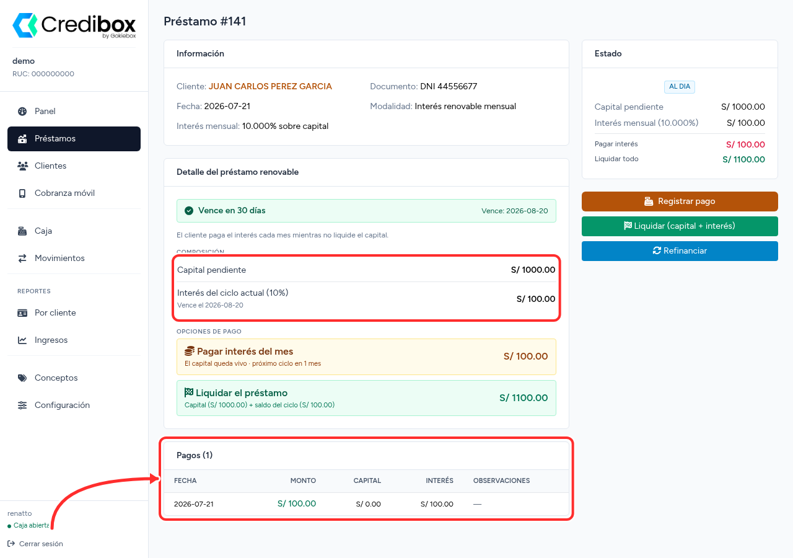Click the Liquidar todo S/ 1100.00 amount
The height and width of the screenshot is (558, 793).
[743, 160]
